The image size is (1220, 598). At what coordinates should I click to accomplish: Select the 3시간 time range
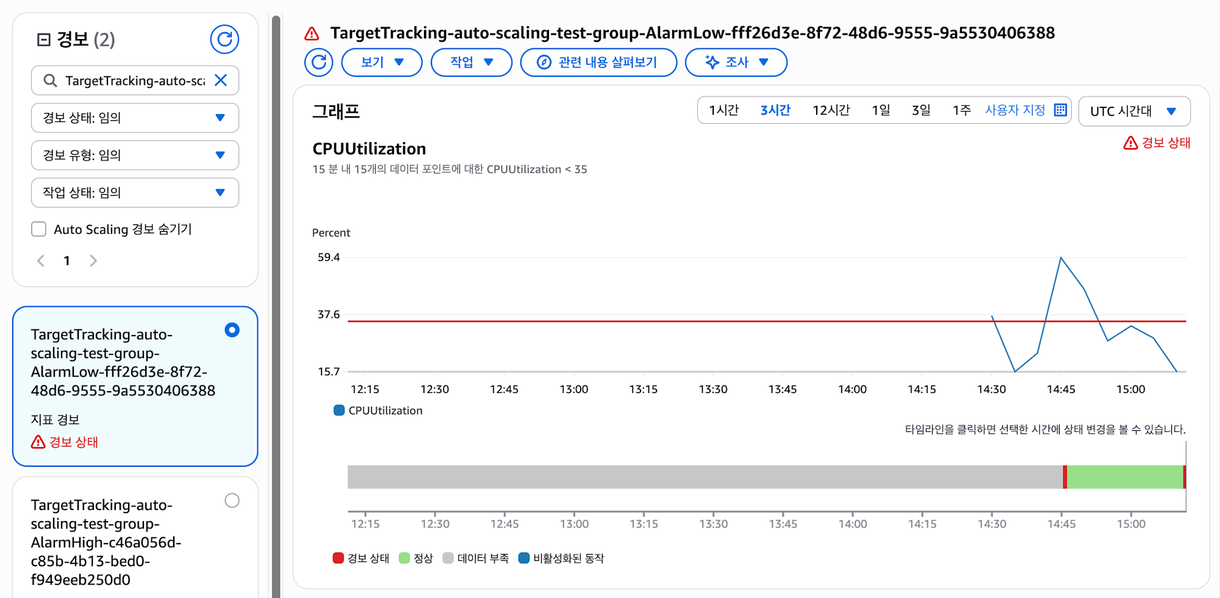click(775, 110)
